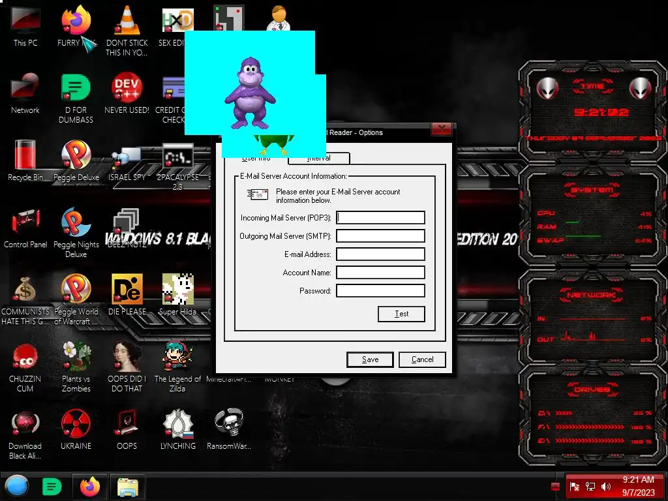Click the Test button
Screen dimensions: 668x501
pyautogui.click(x=401, y=314)
